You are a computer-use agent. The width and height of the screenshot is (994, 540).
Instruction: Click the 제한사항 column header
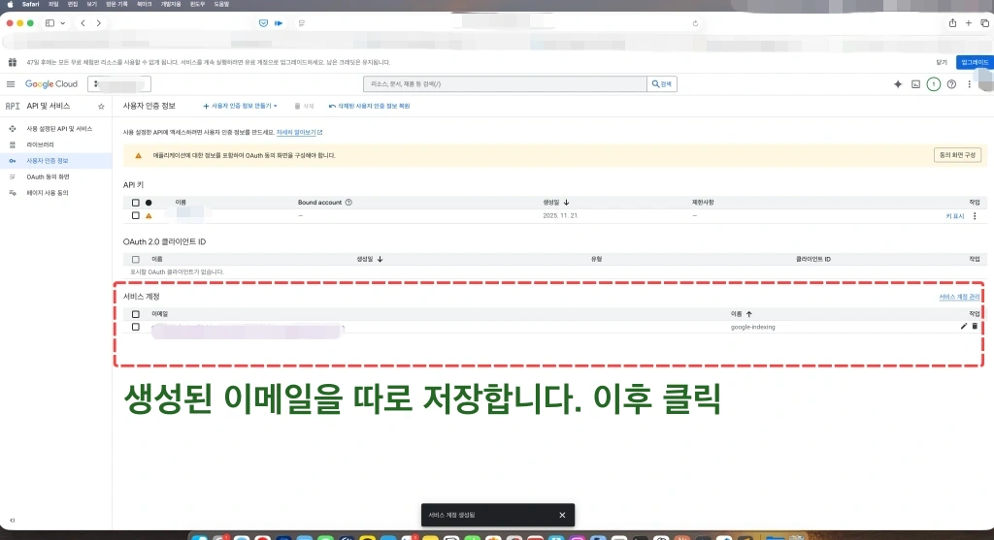click(703, 203)
